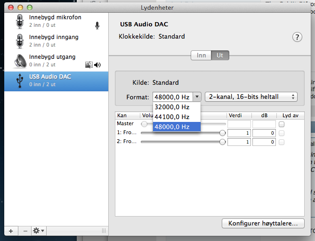The width and height of the screenshot is (315, 241).
Task: Click the default output speaker indicator
Action: pos(97,64)
